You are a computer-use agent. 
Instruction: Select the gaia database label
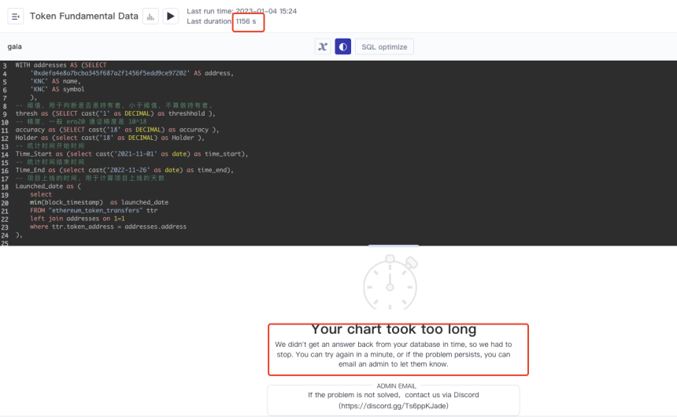[15, 46]
